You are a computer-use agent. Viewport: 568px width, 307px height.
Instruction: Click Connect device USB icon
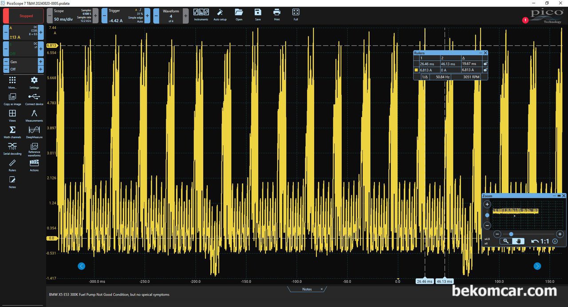tap(34, 99)
